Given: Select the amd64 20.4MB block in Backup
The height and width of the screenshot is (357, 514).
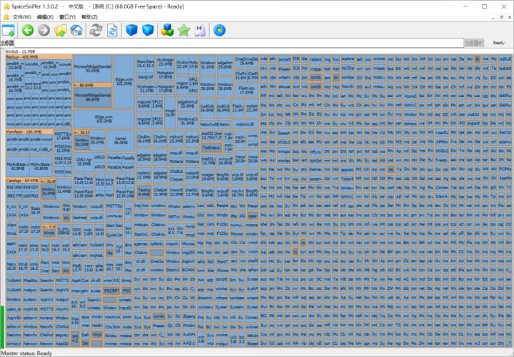Looking at the screenshot, I should 15,66.
